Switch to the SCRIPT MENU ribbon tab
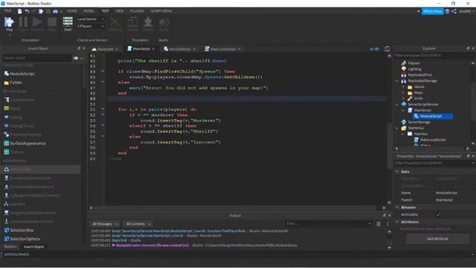This screenshot has width=476, height=268. 161,11
